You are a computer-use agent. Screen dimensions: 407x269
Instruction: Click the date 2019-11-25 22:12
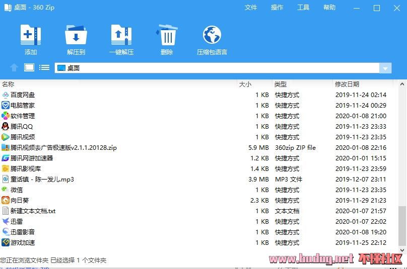pyautogui.click(x=361, y=242)
